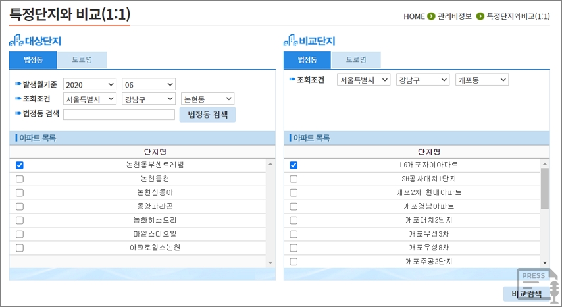This screenshot has height=307, width=562.
Task: Click scroll-down arrow of 비교단지 apartment list
Action: 545,263
